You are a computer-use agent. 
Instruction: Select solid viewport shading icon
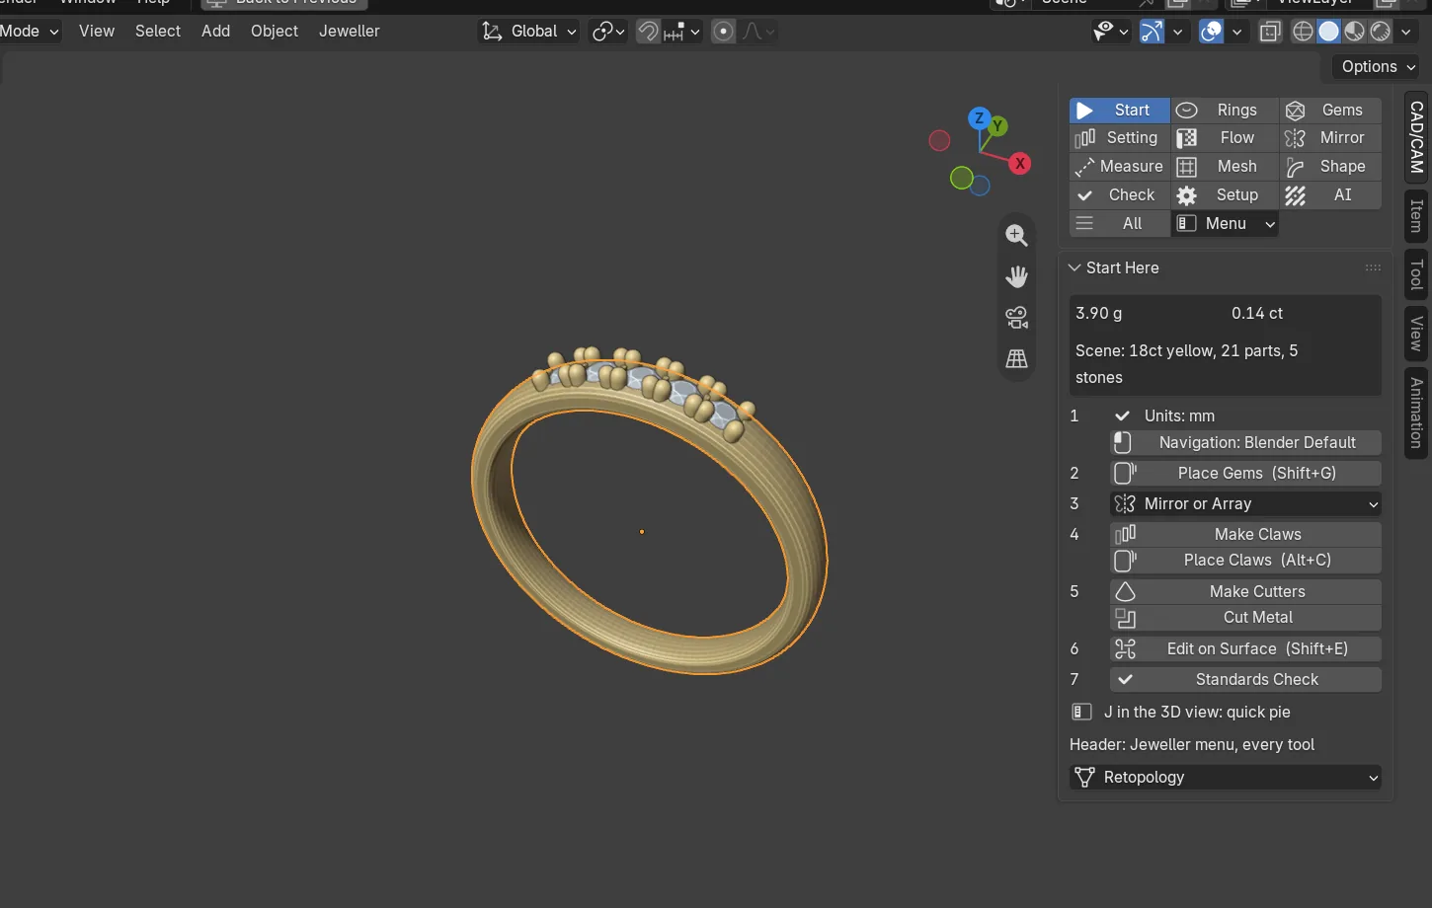[x=1328, y=32]
